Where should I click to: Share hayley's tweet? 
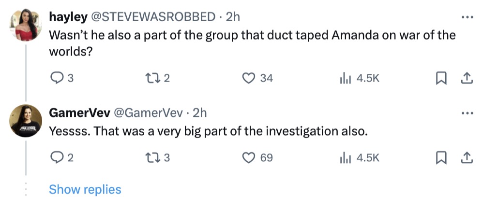pyautogui.click(x=467, y=78)
